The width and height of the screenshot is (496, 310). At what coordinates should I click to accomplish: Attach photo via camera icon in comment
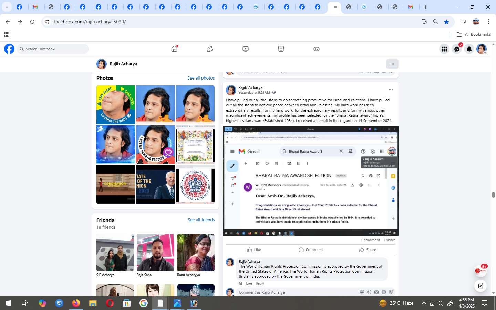pyautogui.click(x=376, y=292)
